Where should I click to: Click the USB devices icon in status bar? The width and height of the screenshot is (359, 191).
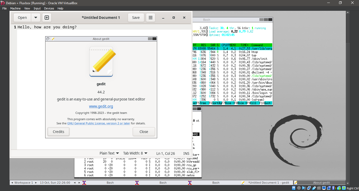(314, 188)
